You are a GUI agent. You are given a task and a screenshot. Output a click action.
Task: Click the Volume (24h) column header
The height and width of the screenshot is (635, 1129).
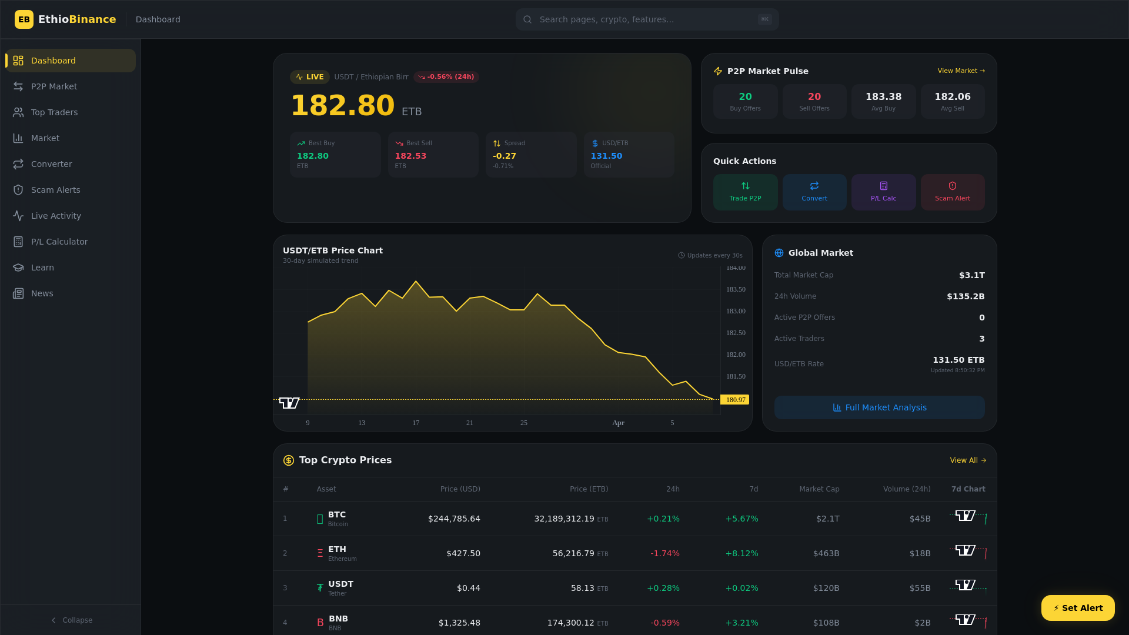coord(907,489)
